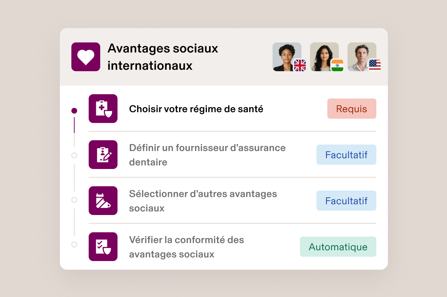Open the other benefits briefcase icon
This screenshot has height=297, width=447.
pyautogui.click(x=103, y=201)
